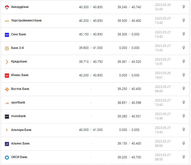Open Кредобанк map pin icon
Image resolution: width=191 pixels, height=165 pixels.
point(184,61)
